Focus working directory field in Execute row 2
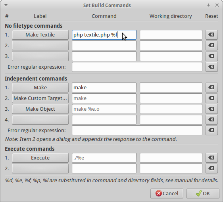 click(171, 168)
